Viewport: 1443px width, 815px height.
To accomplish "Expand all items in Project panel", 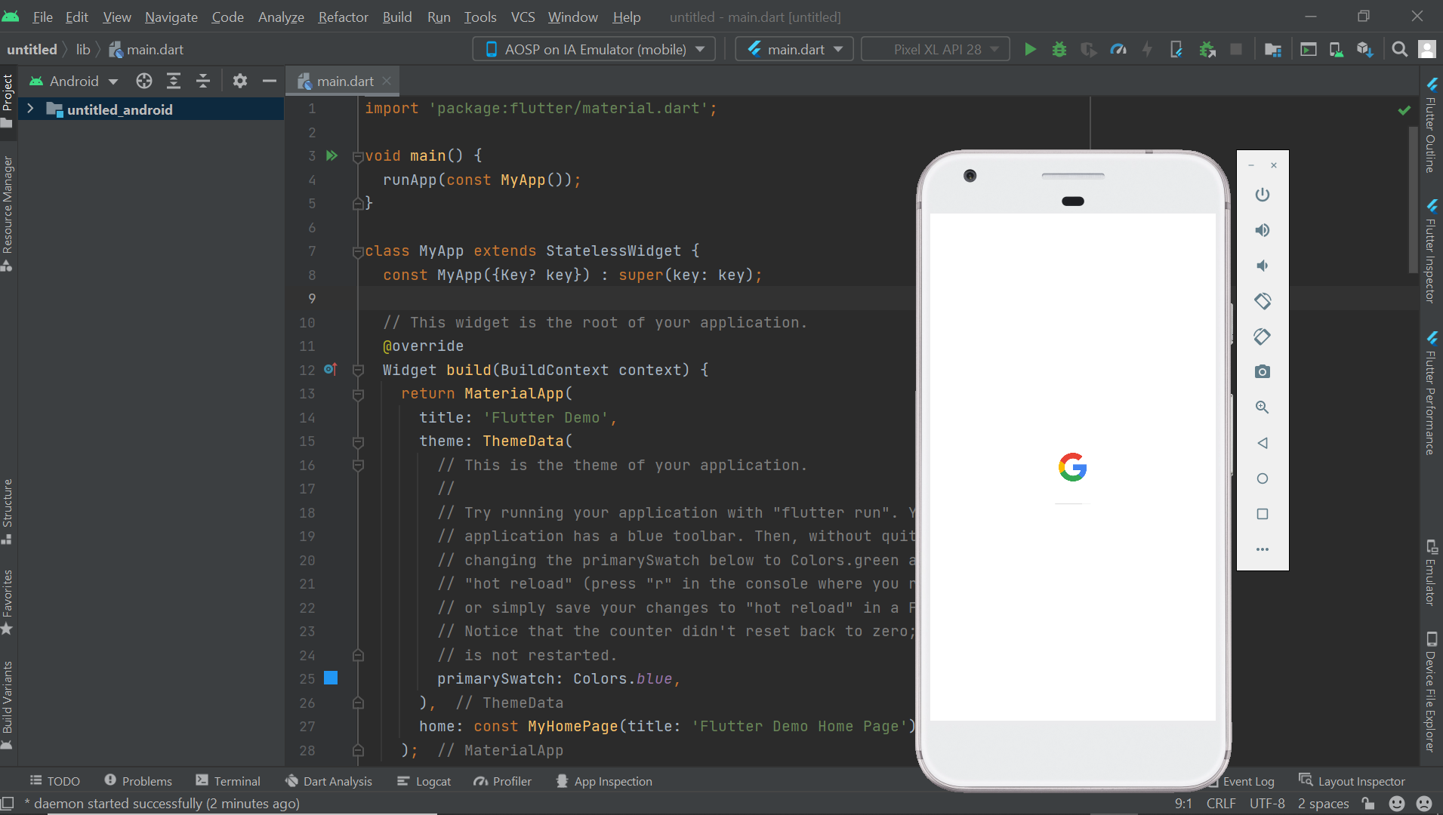I will point(174,81).
